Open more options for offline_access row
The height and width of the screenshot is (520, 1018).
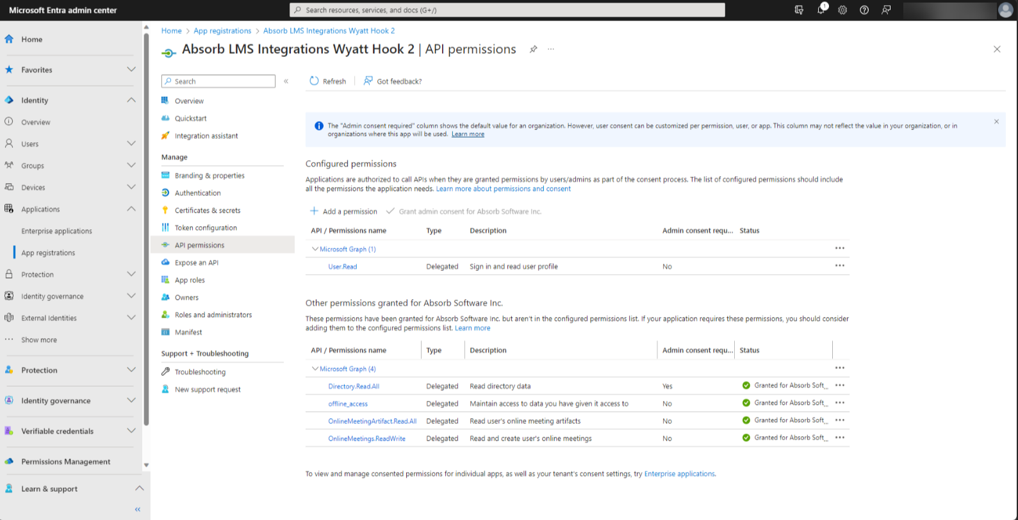click(x=840, y=403)
